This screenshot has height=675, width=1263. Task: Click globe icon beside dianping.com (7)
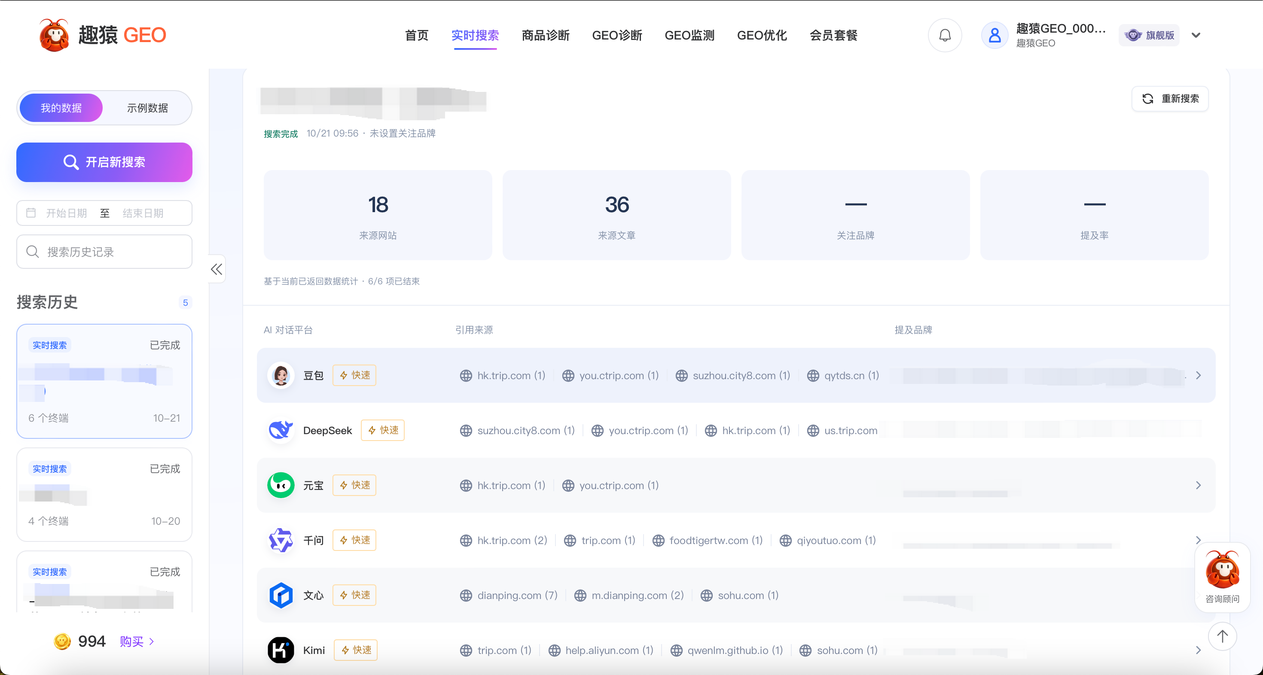coord(466,595)
